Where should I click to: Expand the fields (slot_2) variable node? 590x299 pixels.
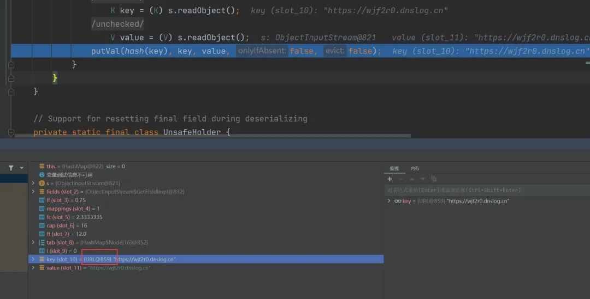[33, 192]
